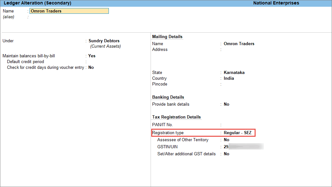Viewport: 332px width, 187px height.
Task: Change Country value India
Action: tap(229, 78)
